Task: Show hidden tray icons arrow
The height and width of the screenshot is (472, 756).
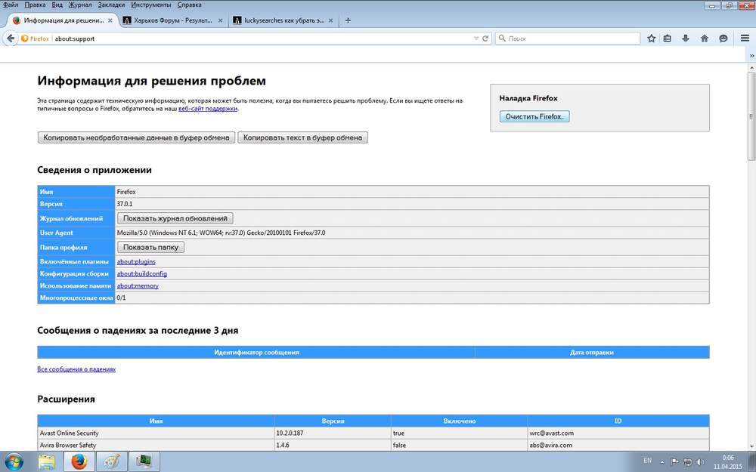Action: coord(661,462)
